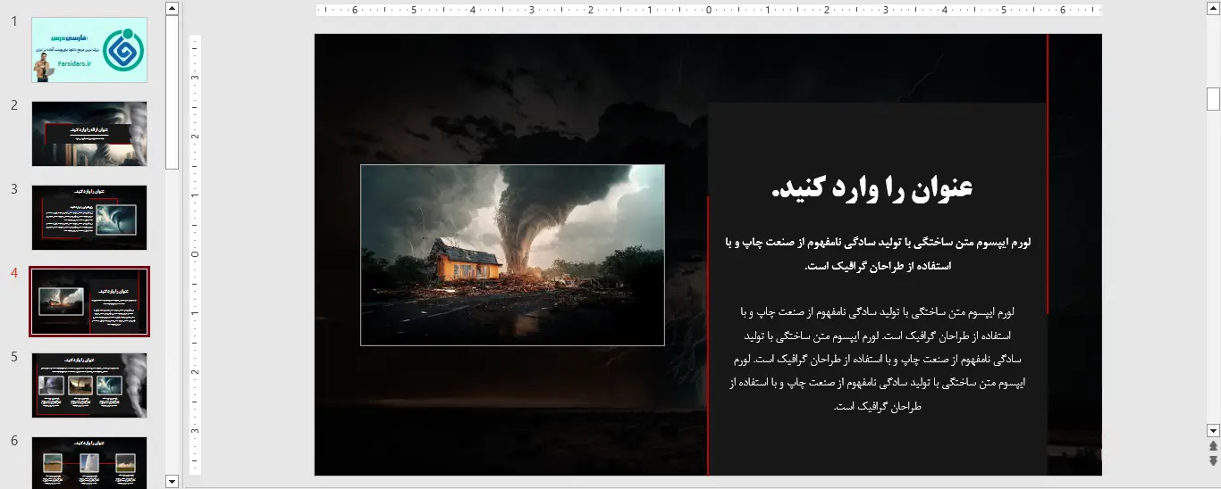Click the vertical ruler beside the slide
The image size is (1221, 489).
(x=195, y=254)
